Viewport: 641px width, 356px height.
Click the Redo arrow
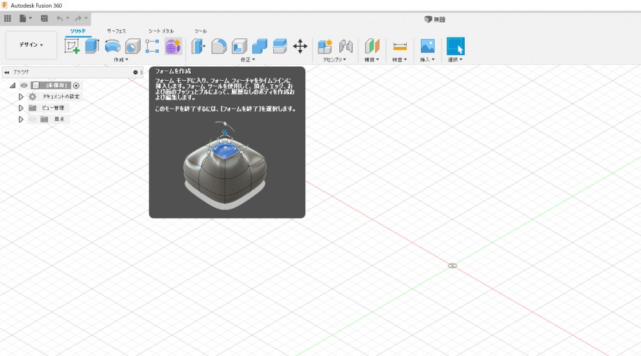click(78, 18)
